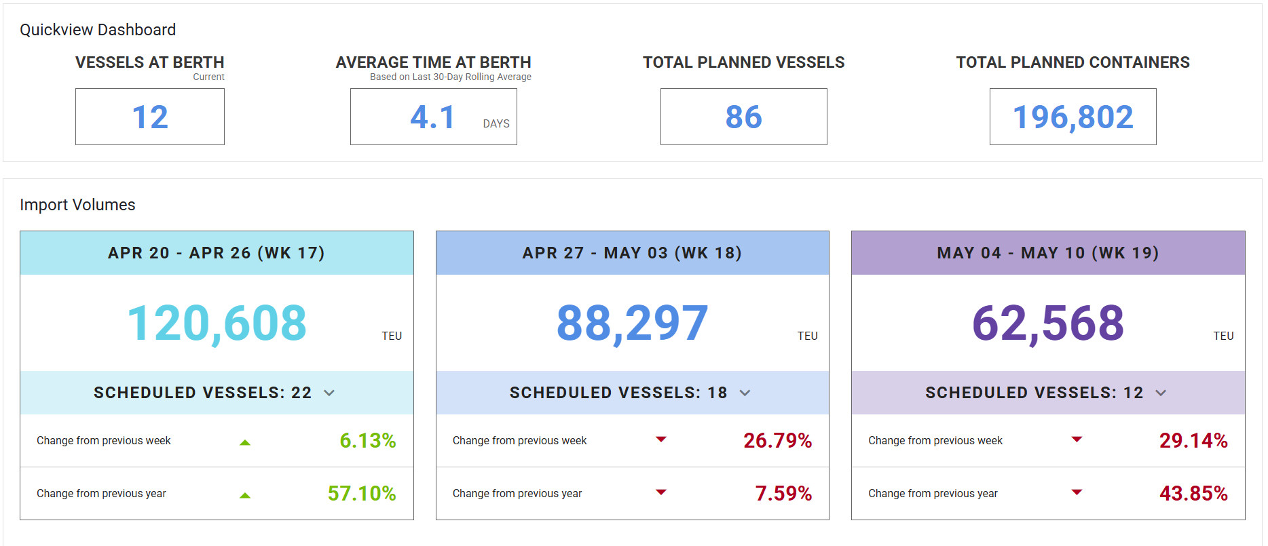Click green up arrow for week 17 yearly change
The height and width of the screenshot is (546, 1268).
point(245,495)
